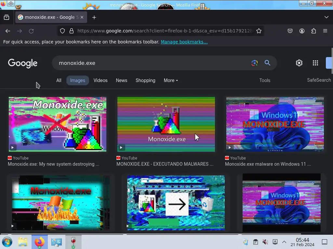Click the show desktop tray button
Viewport: 333px width, 249px height.
pyautogui.click(x=325, y=242)
